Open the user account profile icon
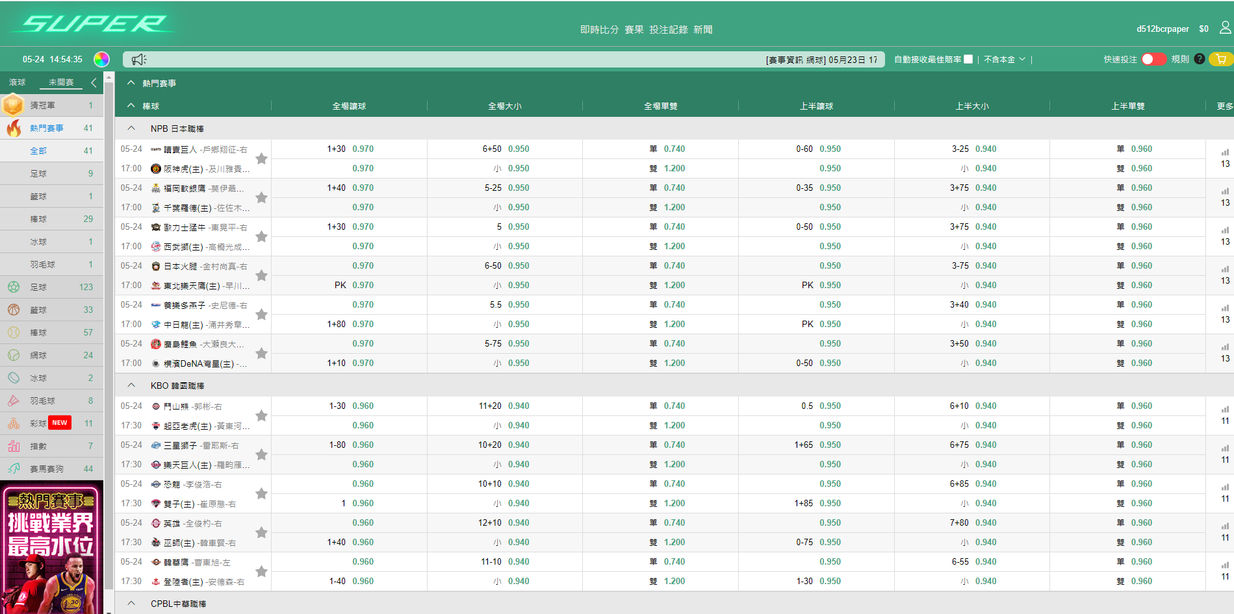Image resolution: width=1234 pixels, height=614 pixels. tap(1225, 28)
